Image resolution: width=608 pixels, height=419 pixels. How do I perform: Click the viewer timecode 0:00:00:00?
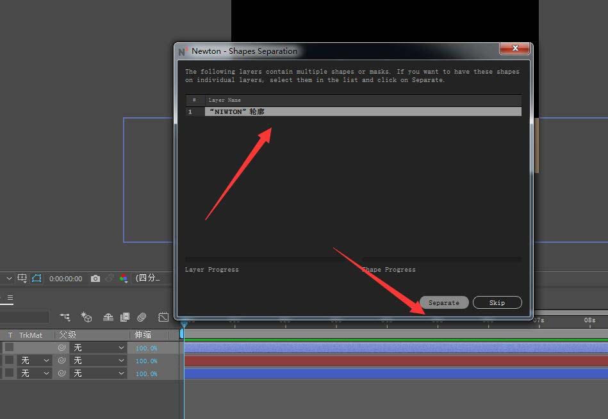[65, 279]
